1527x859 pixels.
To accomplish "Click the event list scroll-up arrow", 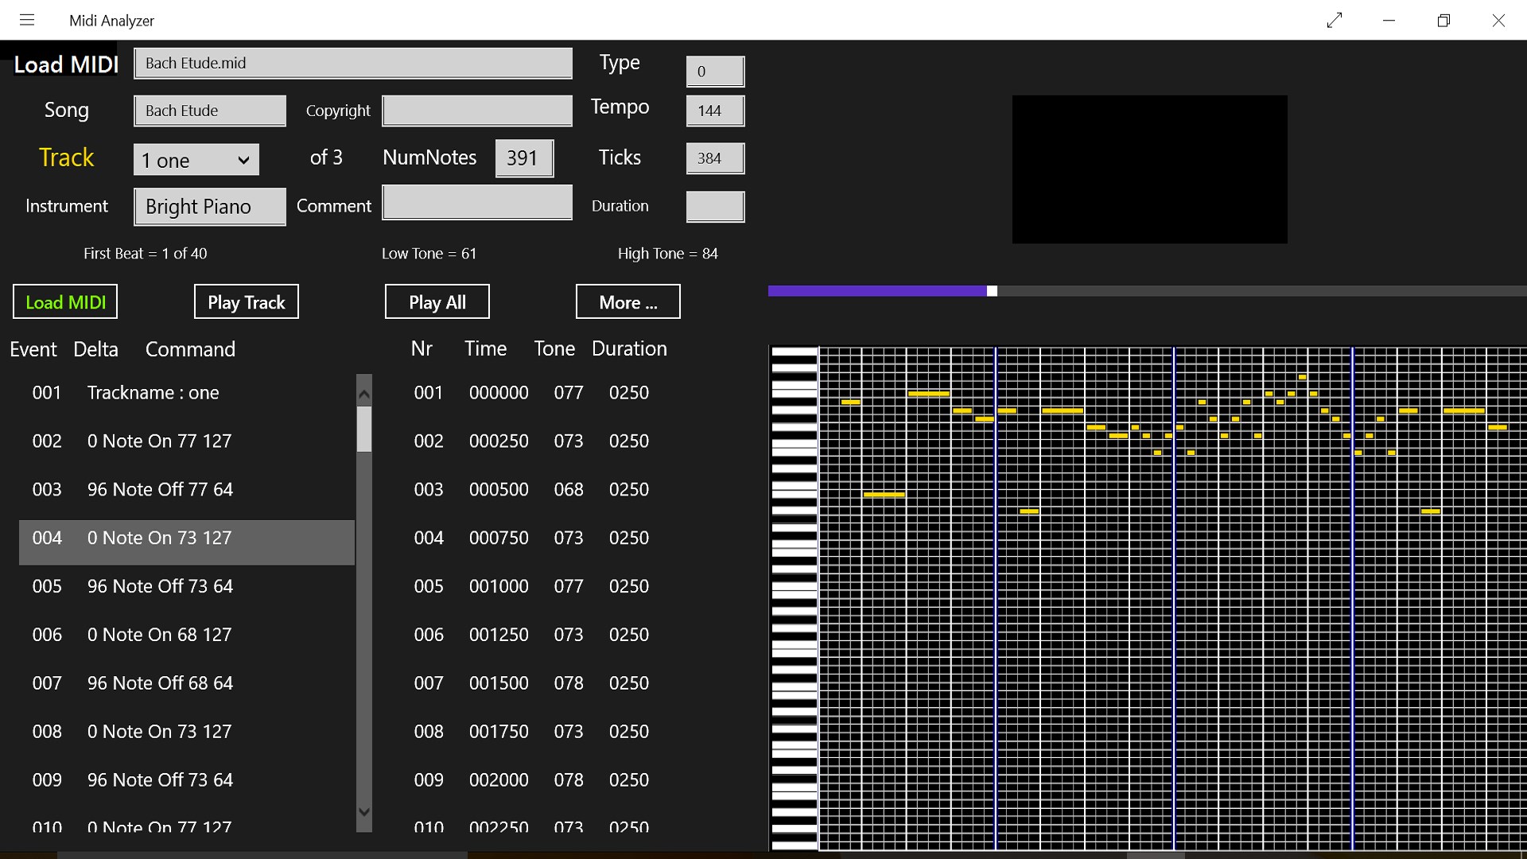I will (x=364, y=394).
